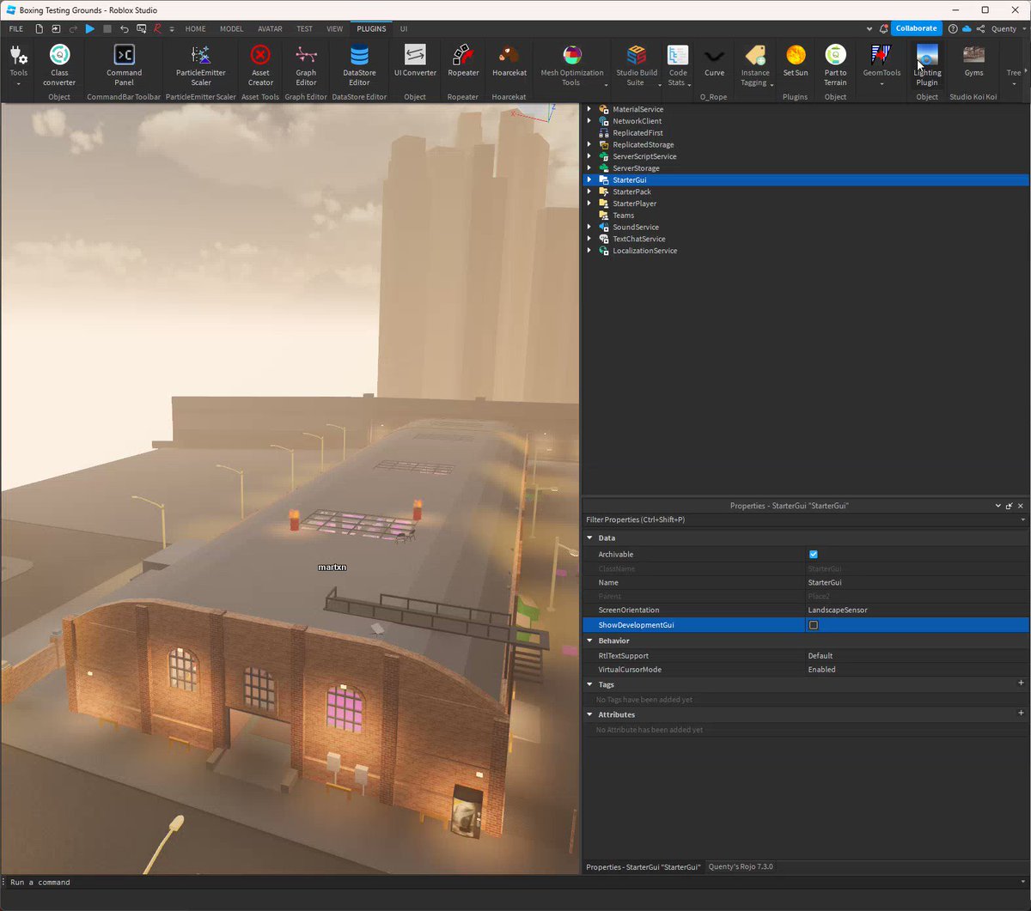Open the help question mark icon
This screenshot has height=911, width=1031.
(953, 28)
